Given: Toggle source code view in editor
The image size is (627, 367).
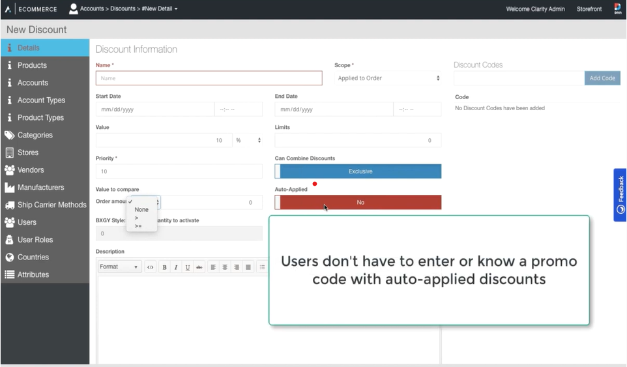Looking at the screenshot, I should click(151, 267).
